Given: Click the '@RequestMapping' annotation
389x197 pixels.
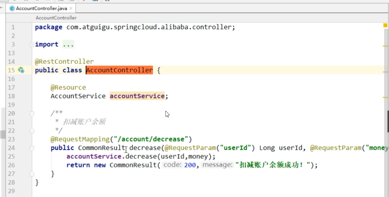Looking at the screenshot, I should click(x=80, y=139).
